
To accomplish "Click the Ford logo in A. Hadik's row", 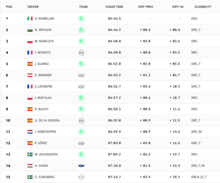I will coord(81,166).
